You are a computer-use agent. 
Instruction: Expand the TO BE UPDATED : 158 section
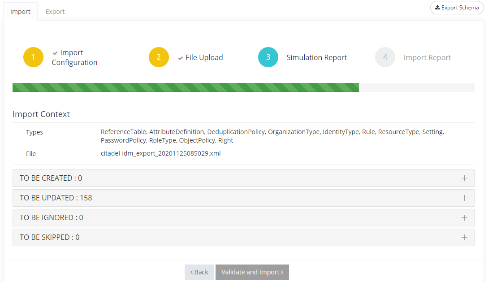[x=56, y=198]
